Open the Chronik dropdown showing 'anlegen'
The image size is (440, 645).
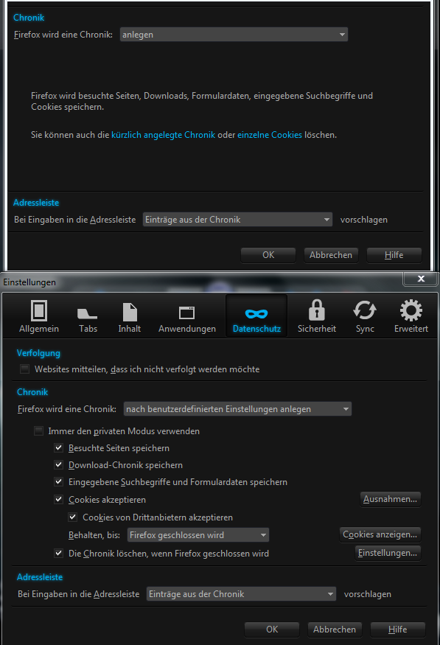(x=234, y=35)
